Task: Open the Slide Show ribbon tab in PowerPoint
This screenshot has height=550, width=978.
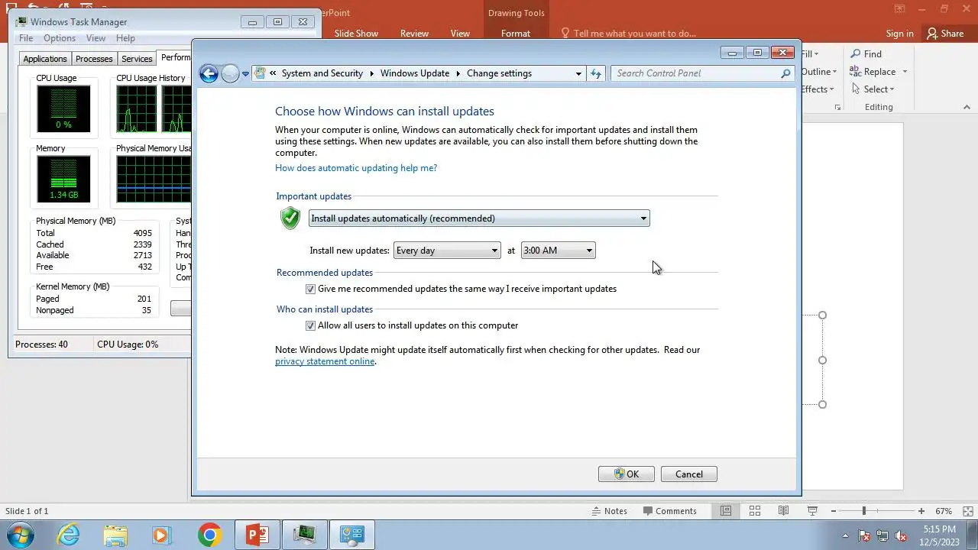Action: click(x=356, y=34)
